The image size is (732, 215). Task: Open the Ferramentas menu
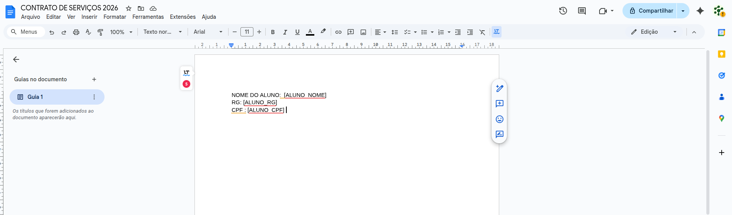148,17
